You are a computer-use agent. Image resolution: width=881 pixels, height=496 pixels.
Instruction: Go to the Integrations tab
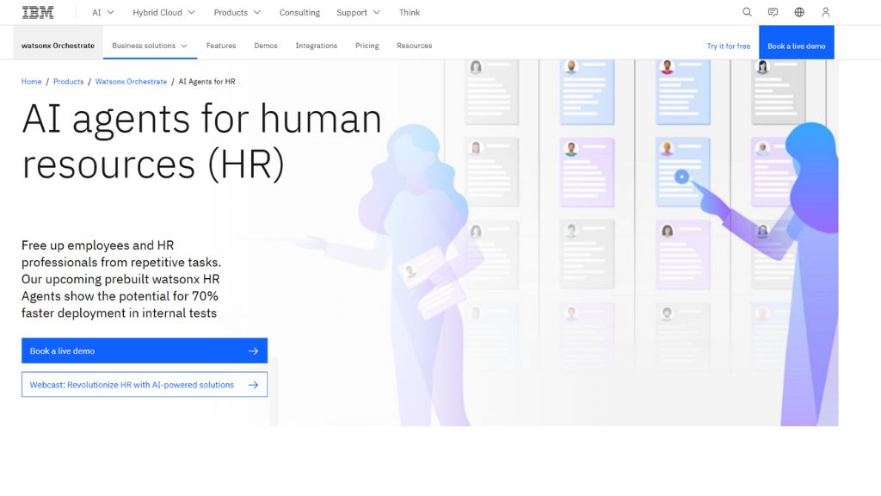point(317,46)
